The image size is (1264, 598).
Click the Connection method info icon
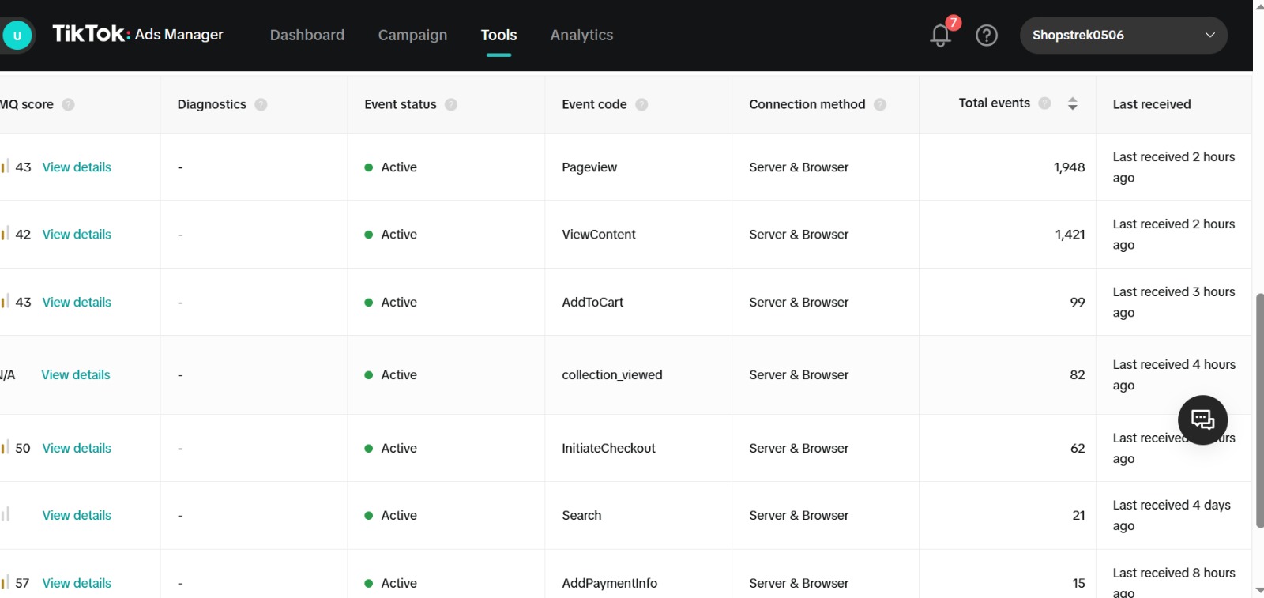(x=880, y=104)
